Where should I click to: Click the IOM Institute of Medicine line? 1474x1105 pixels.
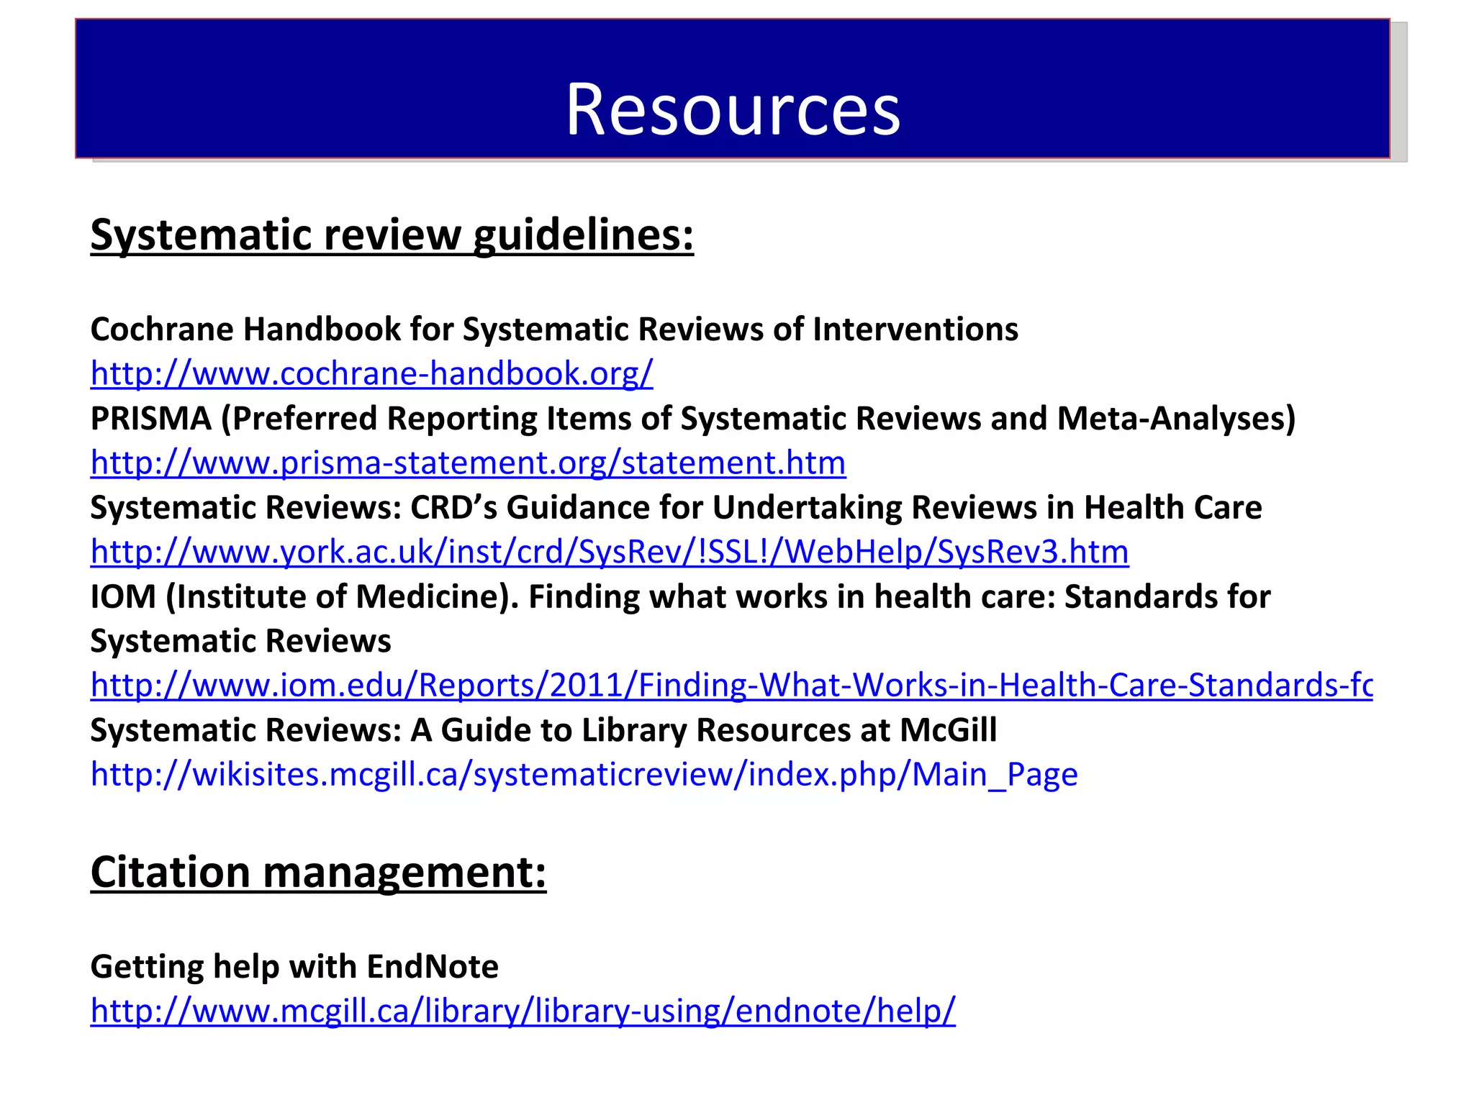pos(680,619)
